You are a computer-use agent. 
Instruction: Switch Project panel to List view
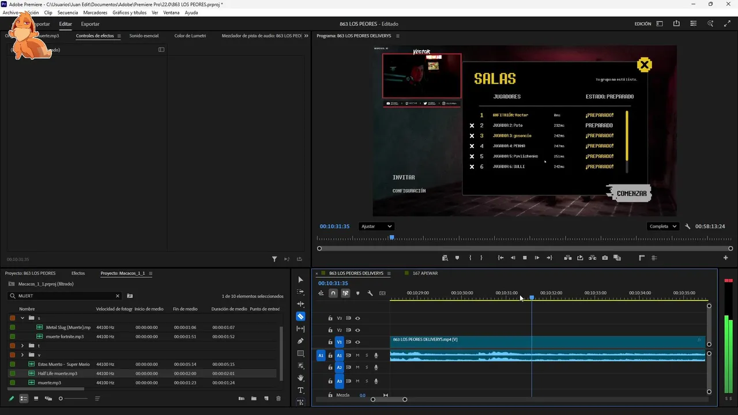(24, 398)
